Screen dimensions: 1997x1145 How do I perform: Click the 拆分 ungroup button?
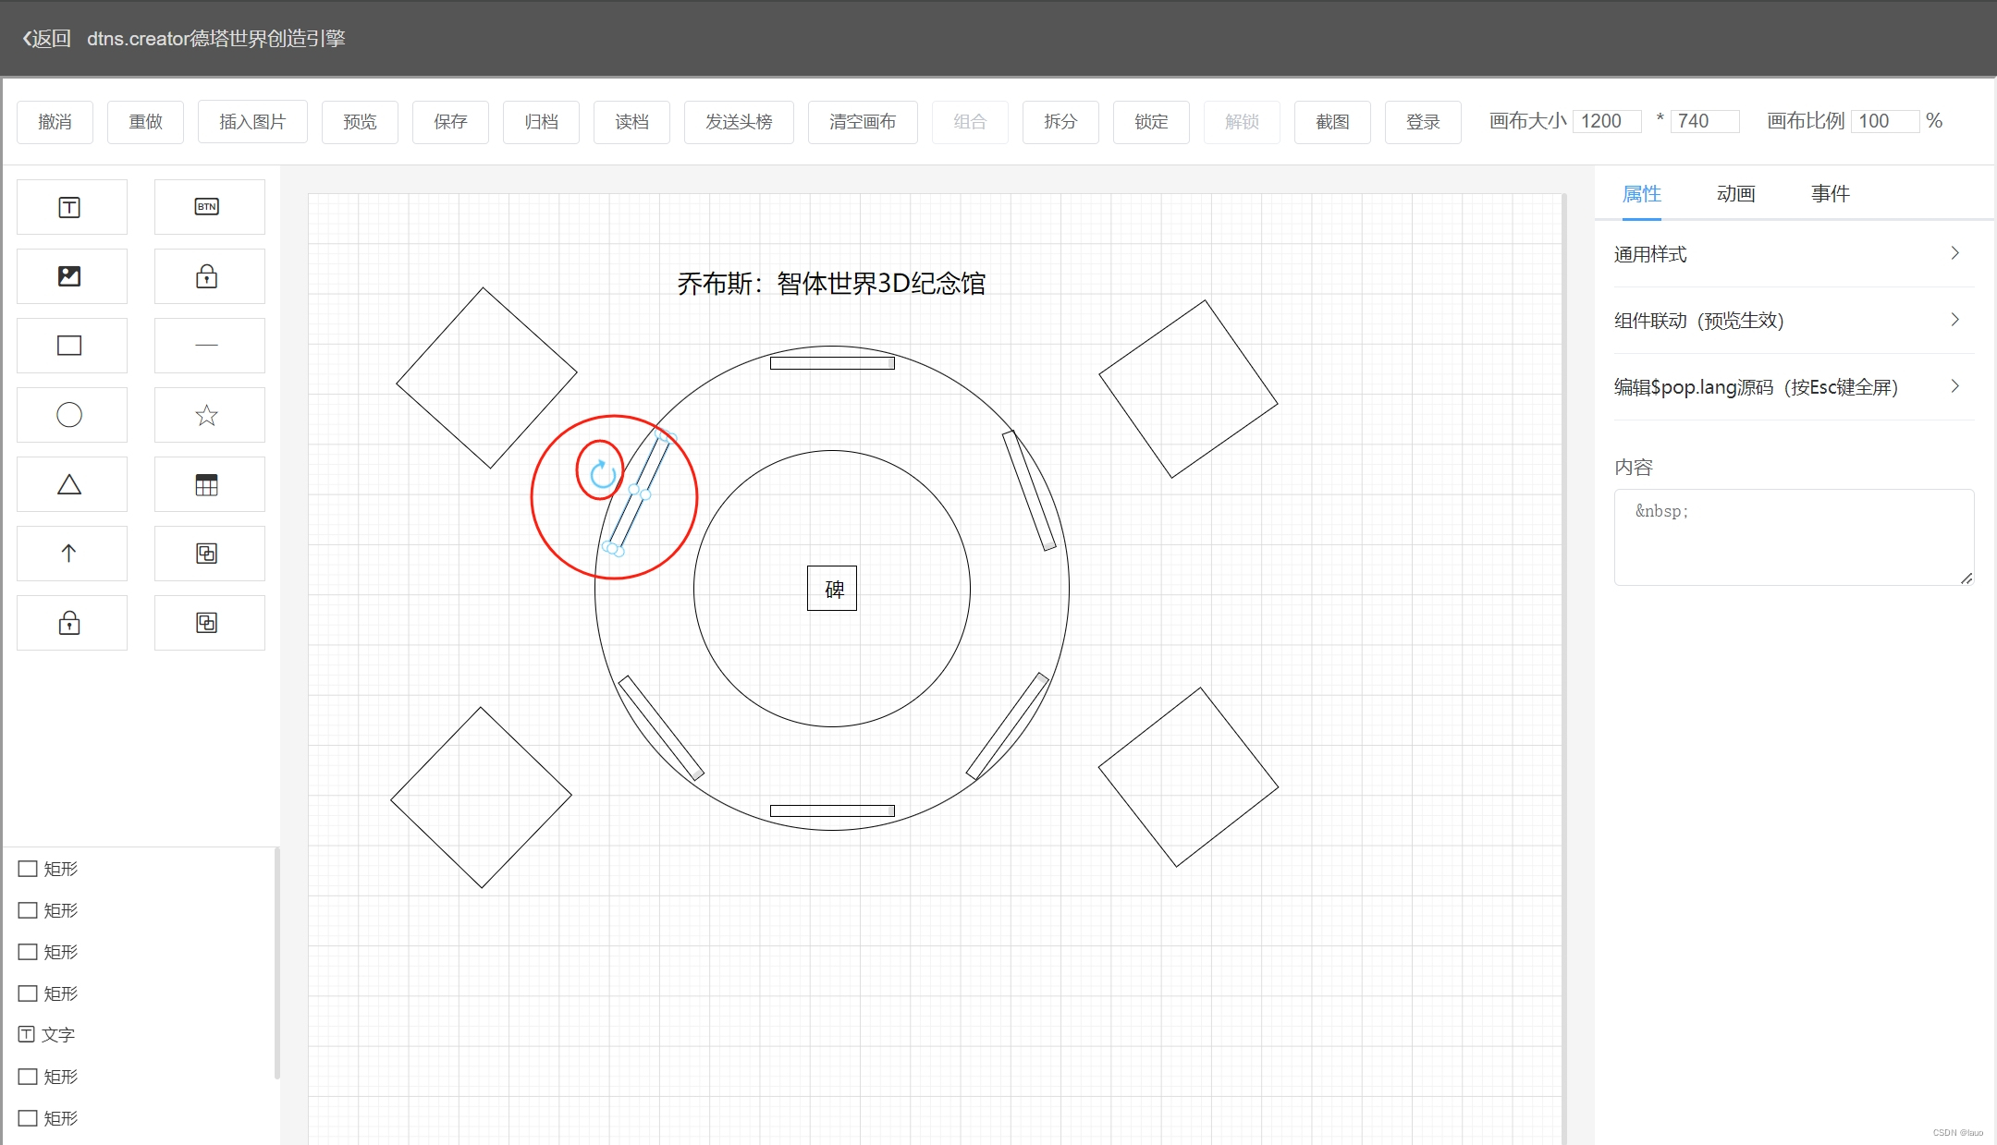(x=1060, y=122)
